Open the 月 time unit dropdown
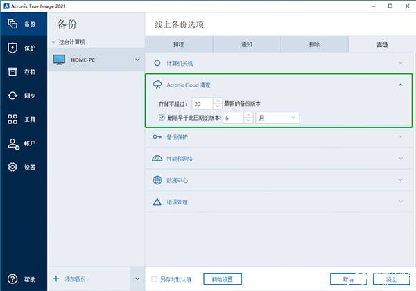Viewport: 416px width, 291px height. tap(277, 118)
